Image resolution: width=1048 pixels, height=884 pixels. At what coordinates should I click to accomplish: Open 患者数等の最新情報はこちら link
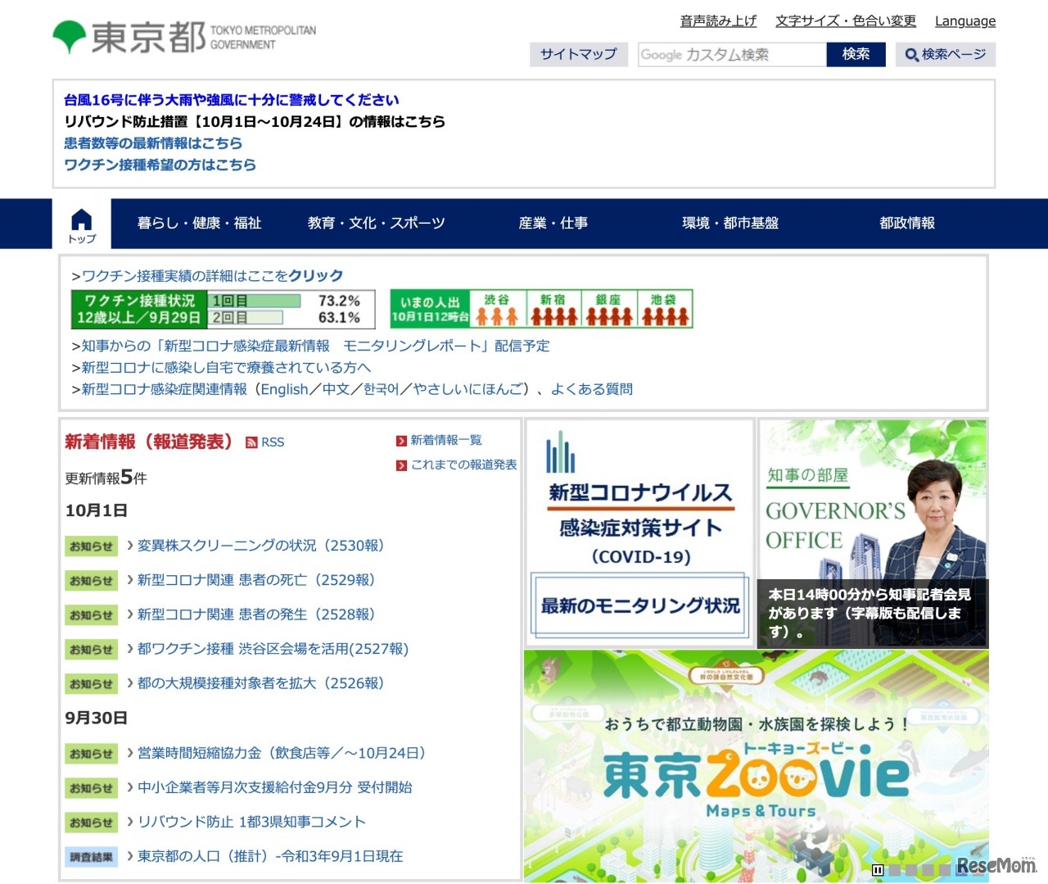[x=153, y=143]
